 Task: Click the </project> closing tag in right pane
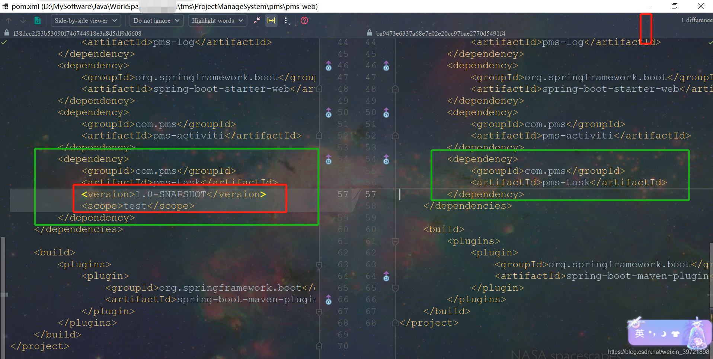(429, 323)
